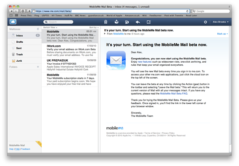Open the Drafts mailbox
The image size is (239, 166).
pyautogui.click(x=25, y=42)
